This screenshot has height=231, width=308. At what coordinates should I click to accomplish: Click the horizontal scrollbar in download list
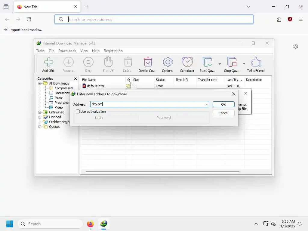coord(162,172)
